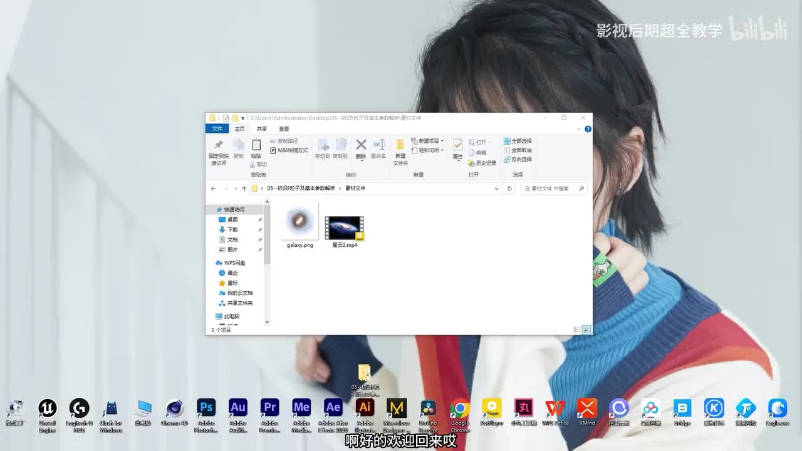
Task: Click History (历史记录) button
Action: coord(482,163)
